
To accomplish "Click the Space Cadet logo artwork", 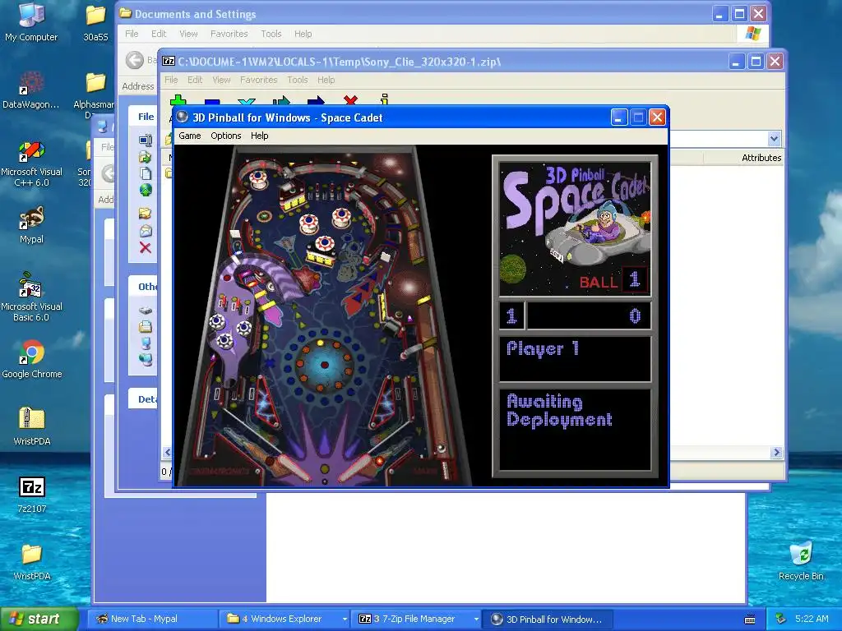I will (x=575, y=229).
